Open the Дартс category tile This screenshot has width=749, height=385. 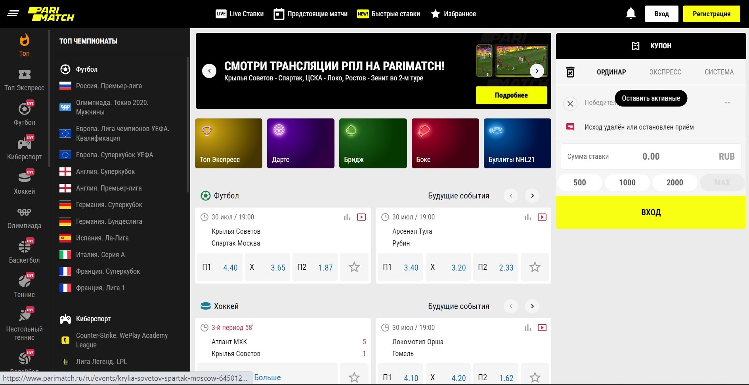pyautogui.click(x=301, y=143)
